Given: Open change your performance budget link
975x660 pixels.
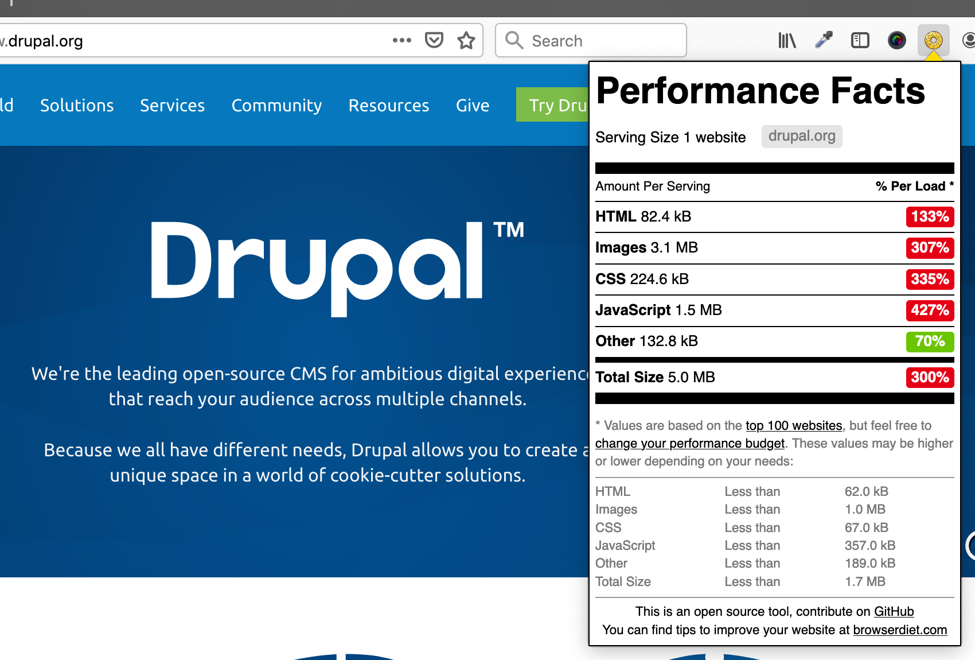Looking at the screenshot, I should pyautogui.click(x=689, y=444).
